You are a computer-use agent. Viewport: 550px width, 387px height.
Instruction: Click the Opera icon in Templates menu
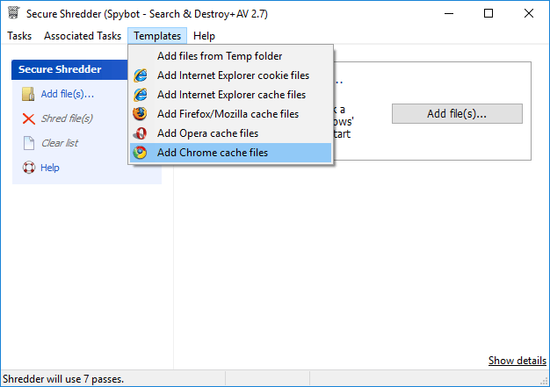coord(140,133)
